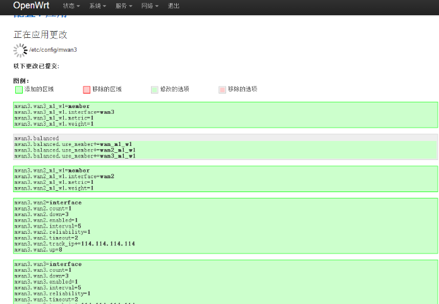Click the loading spinner icon next to /etc/config/mwan3
Viewport: 439px width, 304px height.
coord(20,50)
